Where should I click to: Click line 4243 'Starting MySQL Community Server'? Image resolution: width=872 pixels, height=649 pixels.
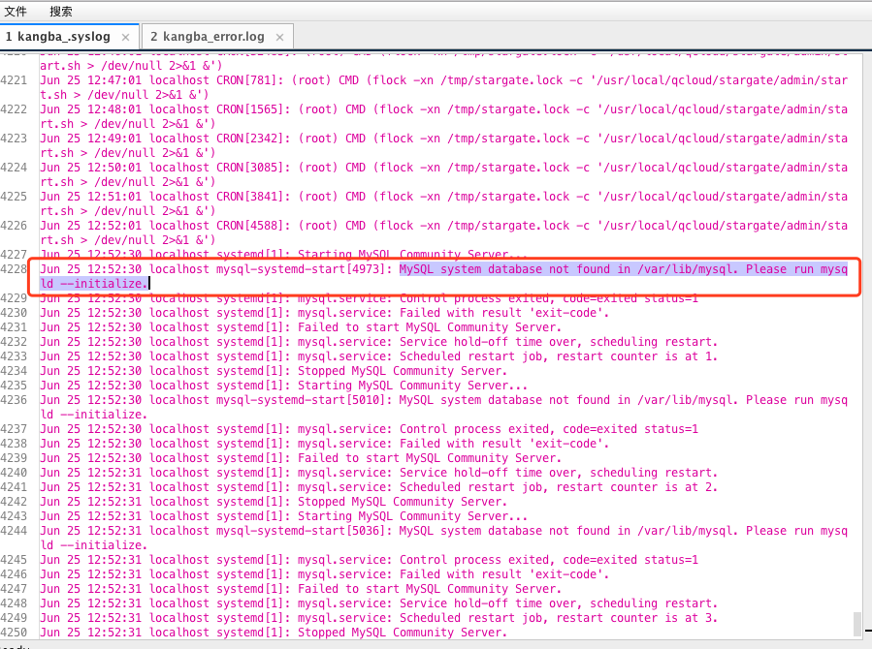tap(412, 515)
